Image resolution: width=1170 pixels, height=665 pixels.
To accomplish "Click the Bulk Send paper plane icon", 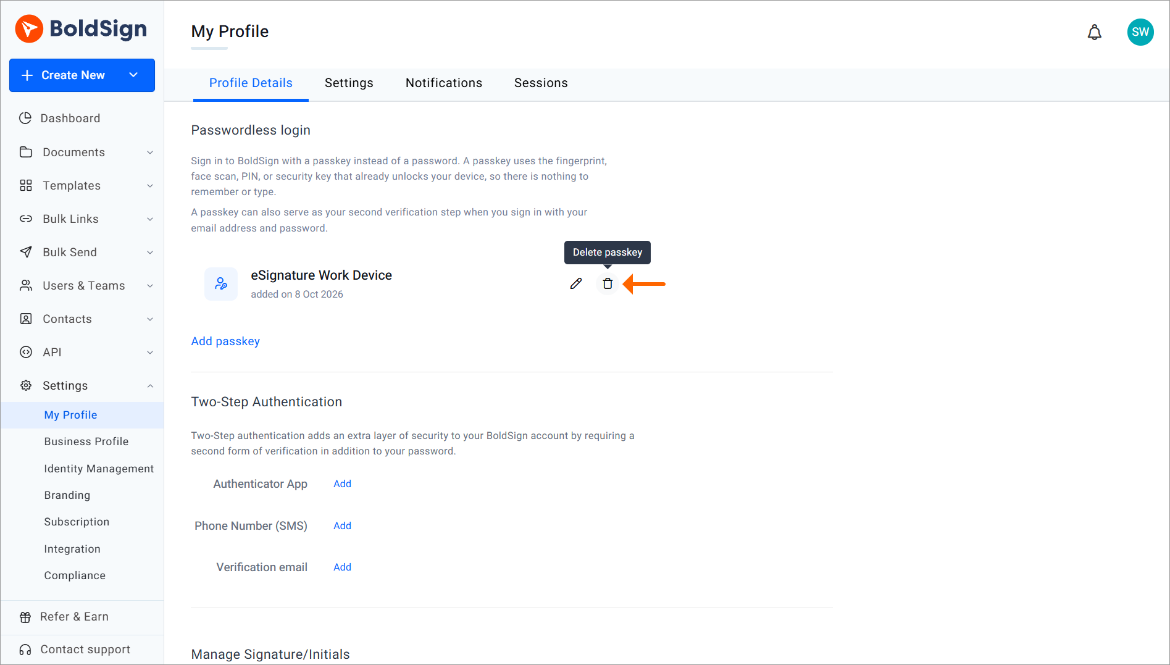I will click(x=26, y=252).
